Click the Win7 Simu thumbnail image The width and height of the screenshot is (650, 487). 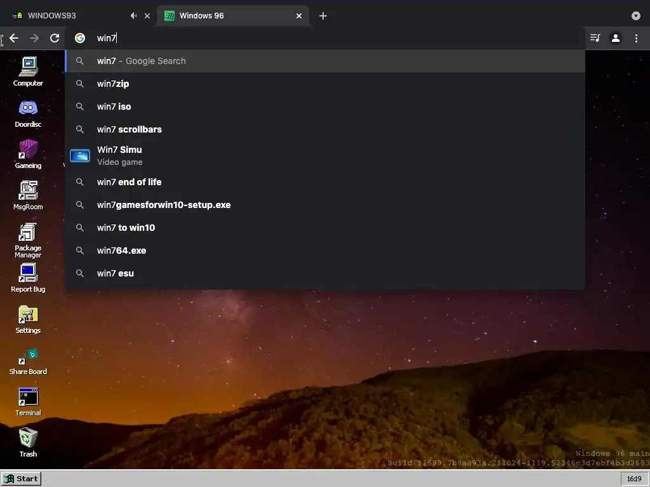80,156
